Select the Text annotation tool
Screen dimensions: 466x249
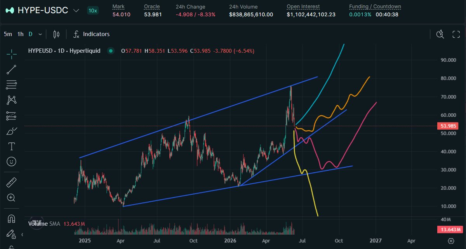point(12,146)
